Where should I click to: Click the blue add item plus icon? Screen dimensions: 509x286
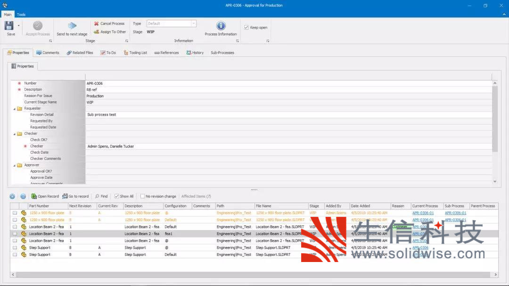click(x=12, y=196)
